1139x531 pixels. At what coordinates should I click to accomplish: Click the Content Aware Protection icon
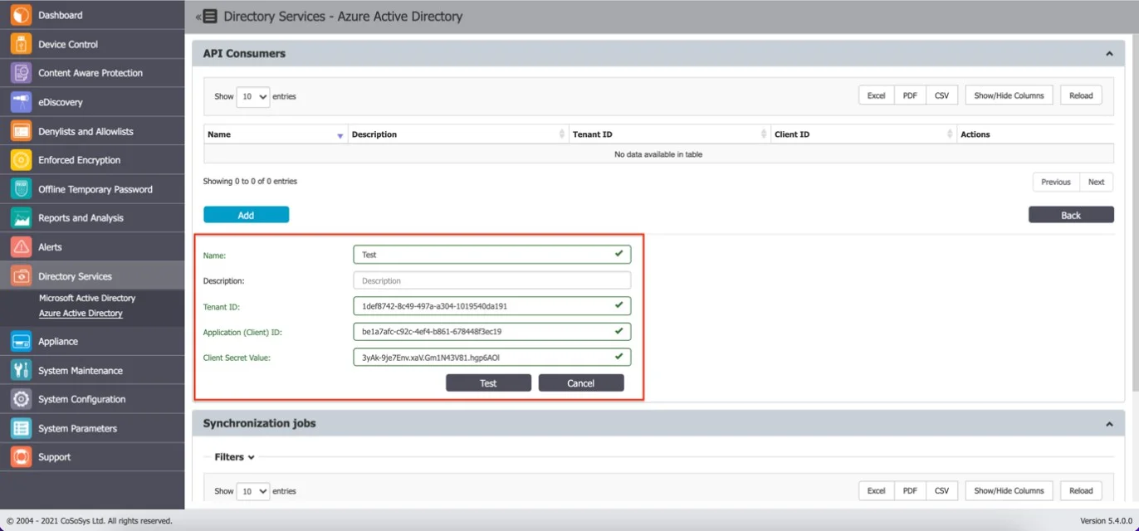21,73
